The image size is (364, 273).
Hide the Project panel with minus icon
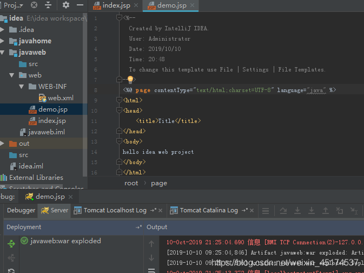click(x=80, y=5)
